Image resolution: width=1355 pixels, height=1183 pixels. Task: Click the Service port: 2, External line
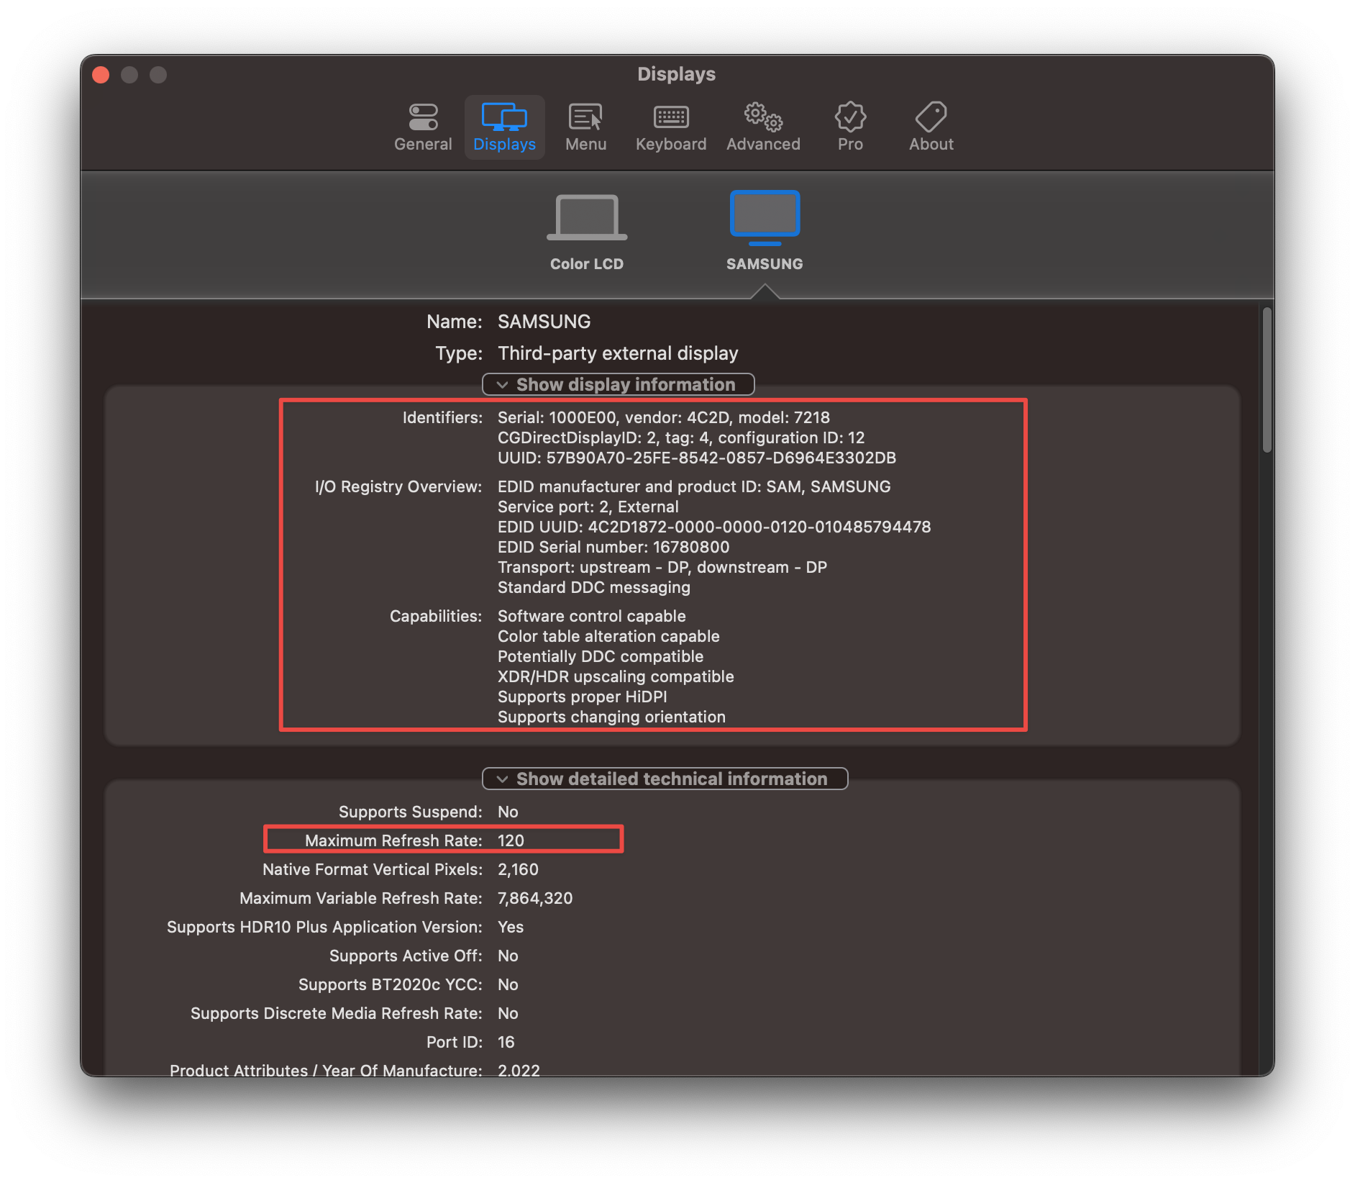588,507
